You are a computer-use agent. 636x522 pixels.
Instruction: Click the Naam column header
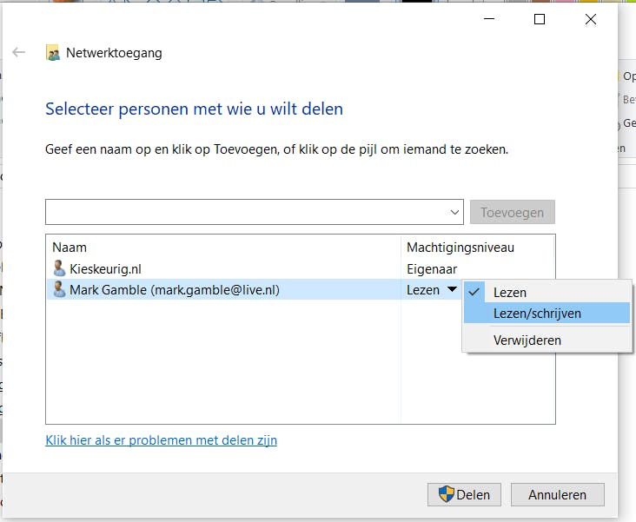(70, 248)
